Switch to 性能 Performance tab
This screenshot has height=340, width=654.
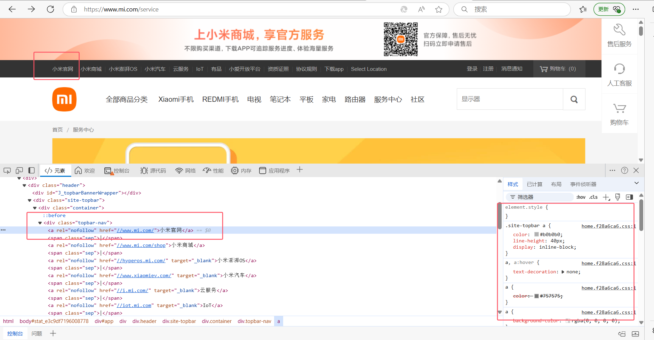pos(213,171)
